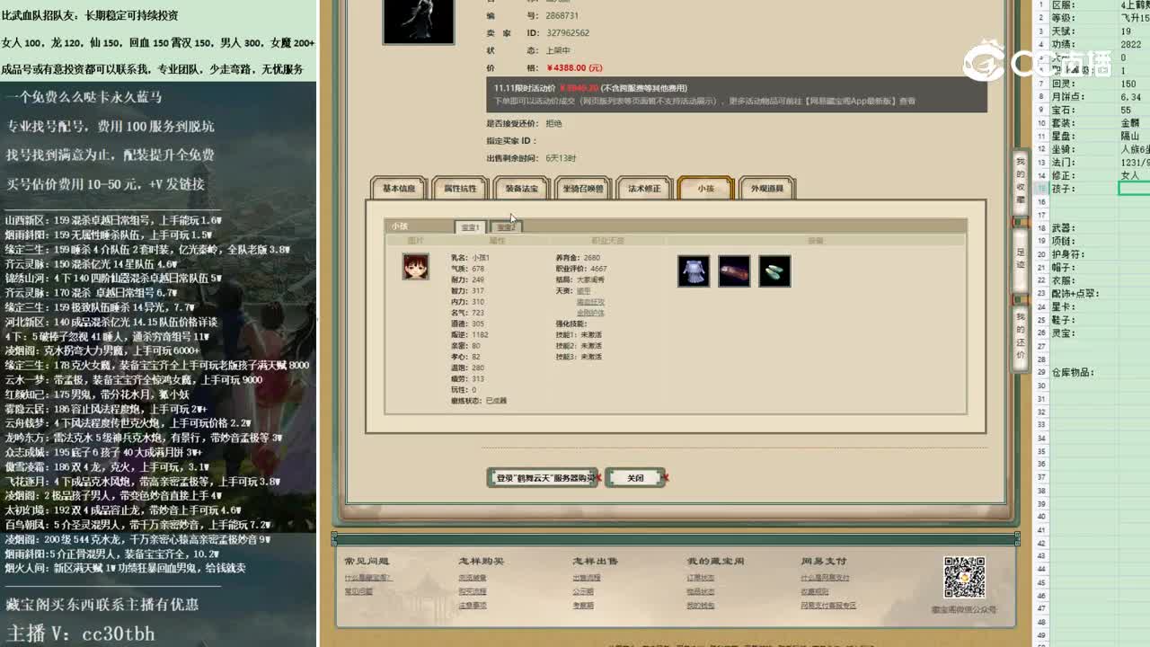
Task: Click the 什么是网易支付 link
Action: point(825,578)
